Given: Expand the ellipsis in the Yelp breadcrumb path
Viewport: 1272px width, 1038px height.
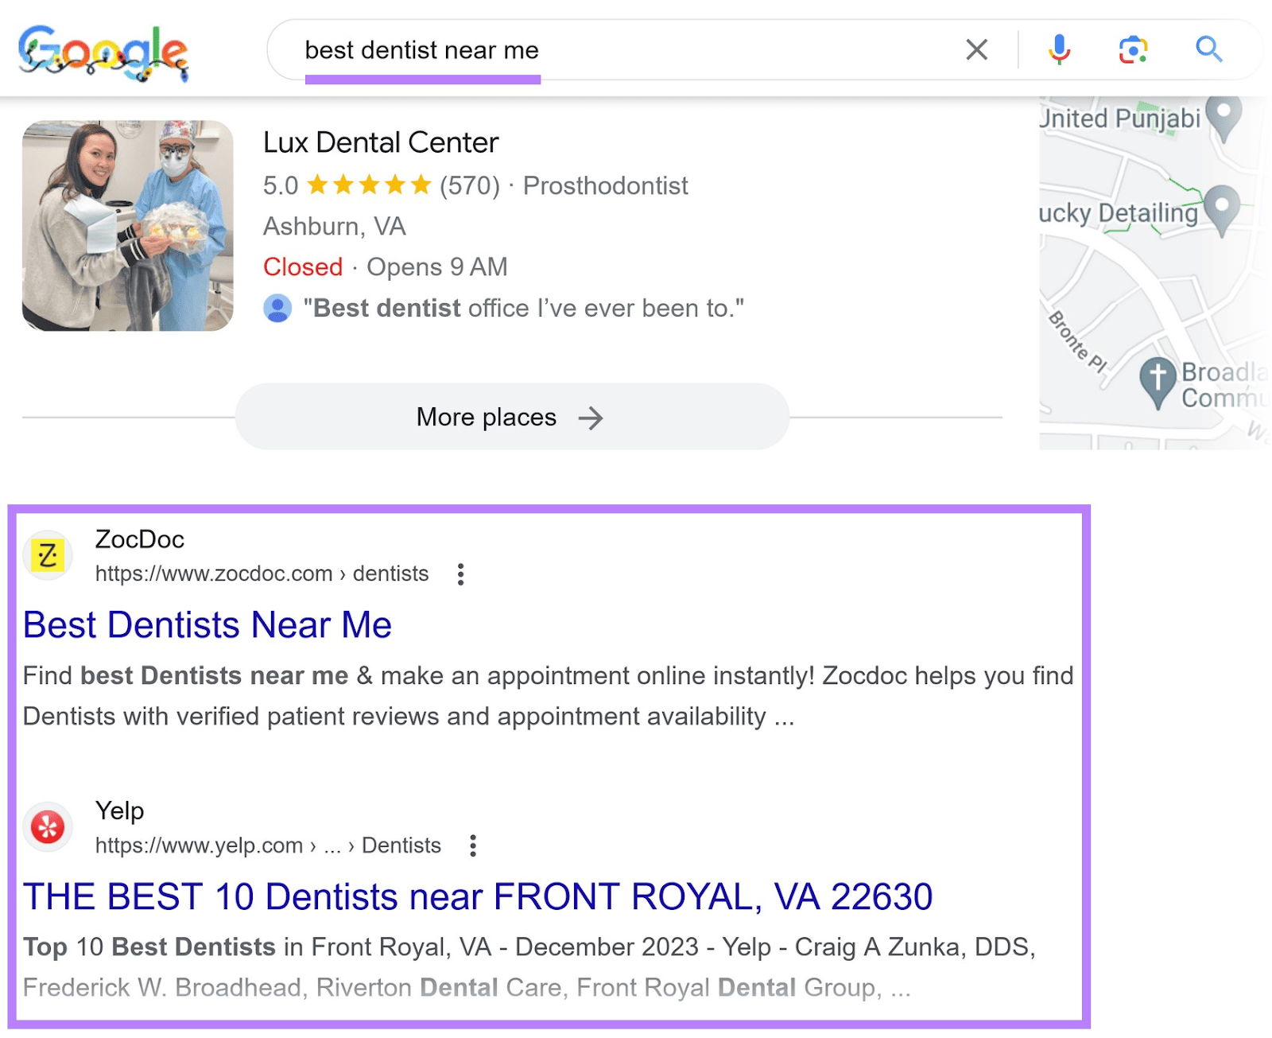Looking at the screenshot, I should click(x=331, y=846).
